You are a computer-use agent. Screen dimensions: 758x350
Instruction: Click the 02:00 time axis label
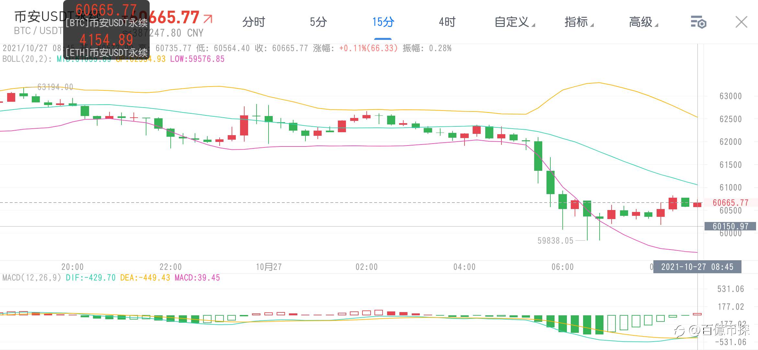(367, 267)
